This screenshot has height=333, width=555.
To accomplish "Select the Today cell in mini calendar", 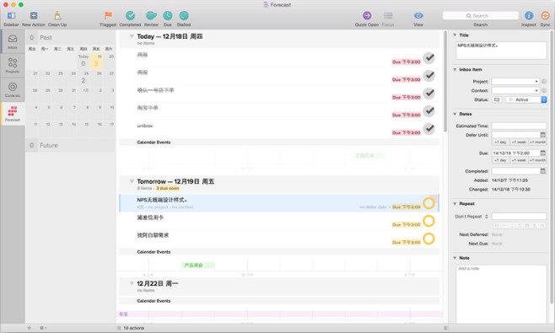I will [x=84, y=62].
